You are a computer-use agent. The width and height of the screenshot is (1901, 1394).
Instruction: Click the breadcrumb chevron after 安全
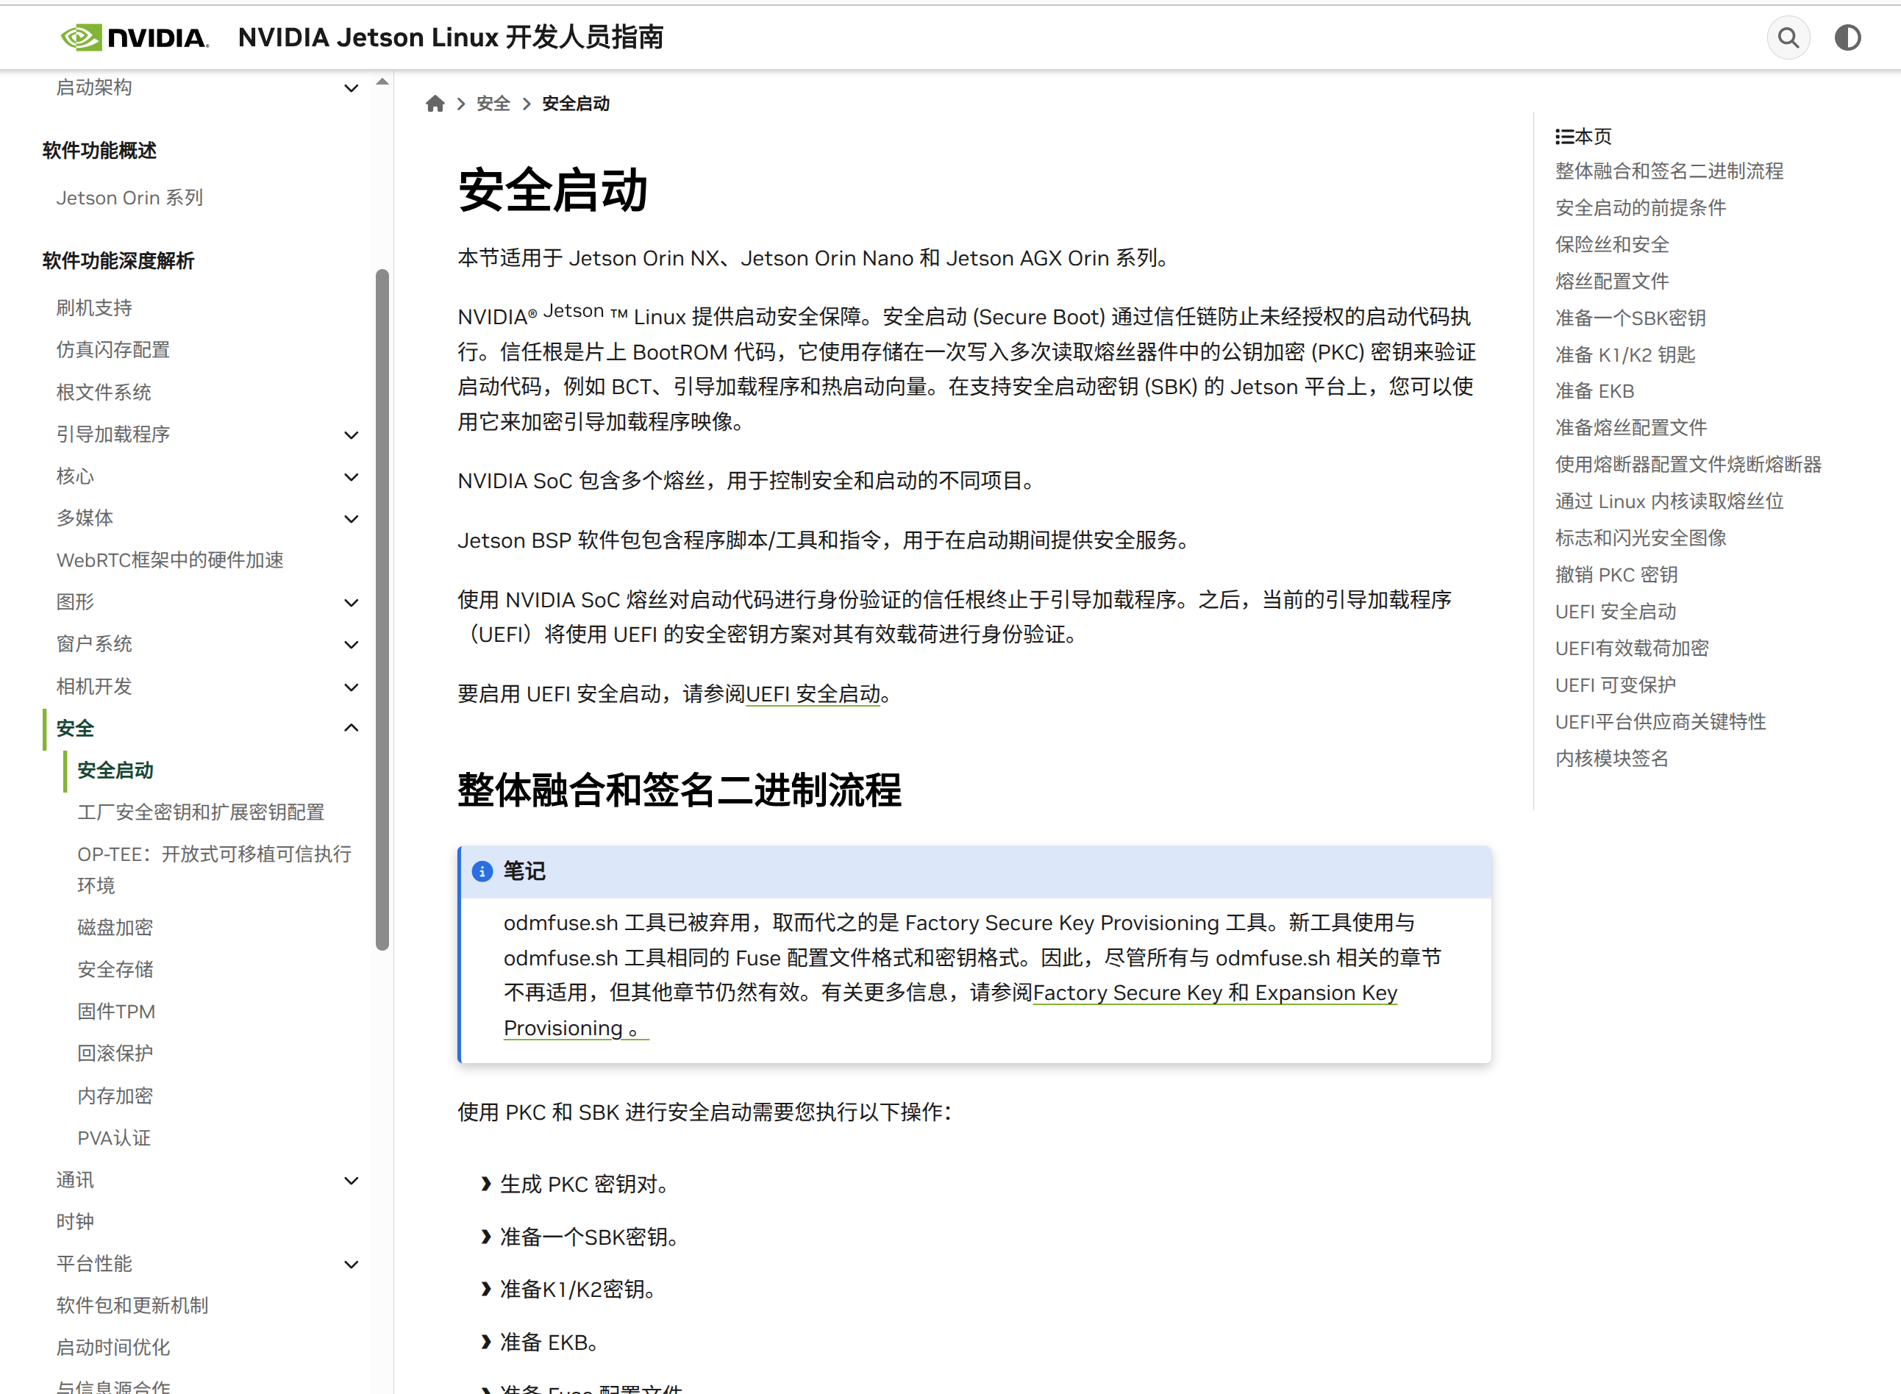tap(526, 103)
